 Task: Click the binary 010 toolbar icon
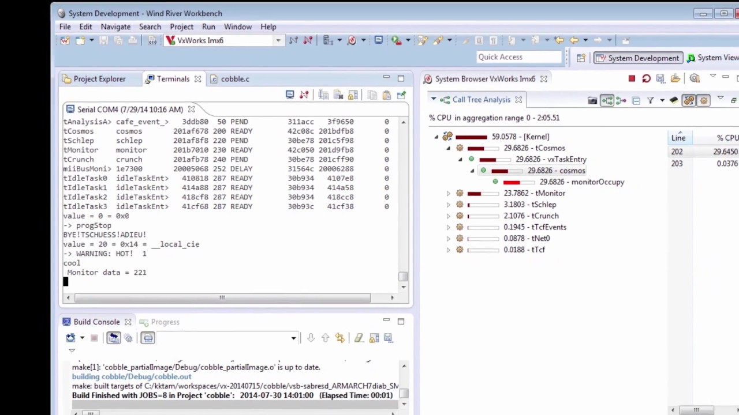tap(152, 40)
